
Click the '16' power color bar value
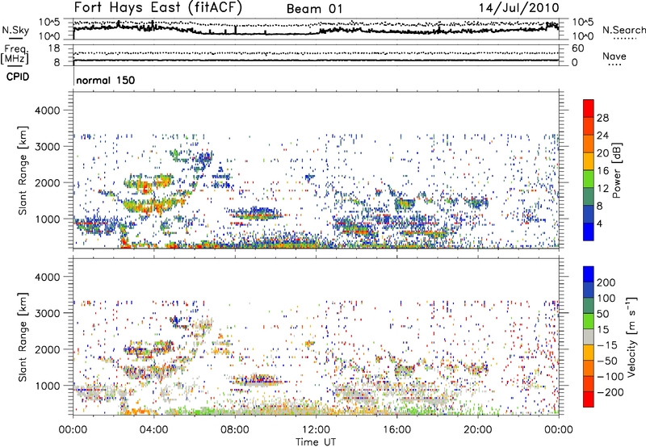coord(602,171)
